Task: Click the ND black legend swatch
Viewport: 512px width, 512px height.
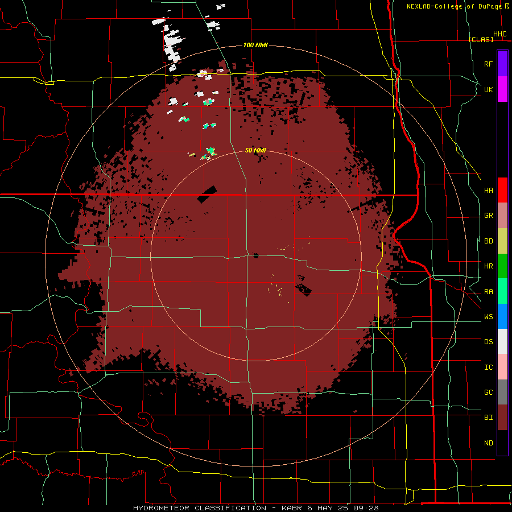Action: [502, 443]
